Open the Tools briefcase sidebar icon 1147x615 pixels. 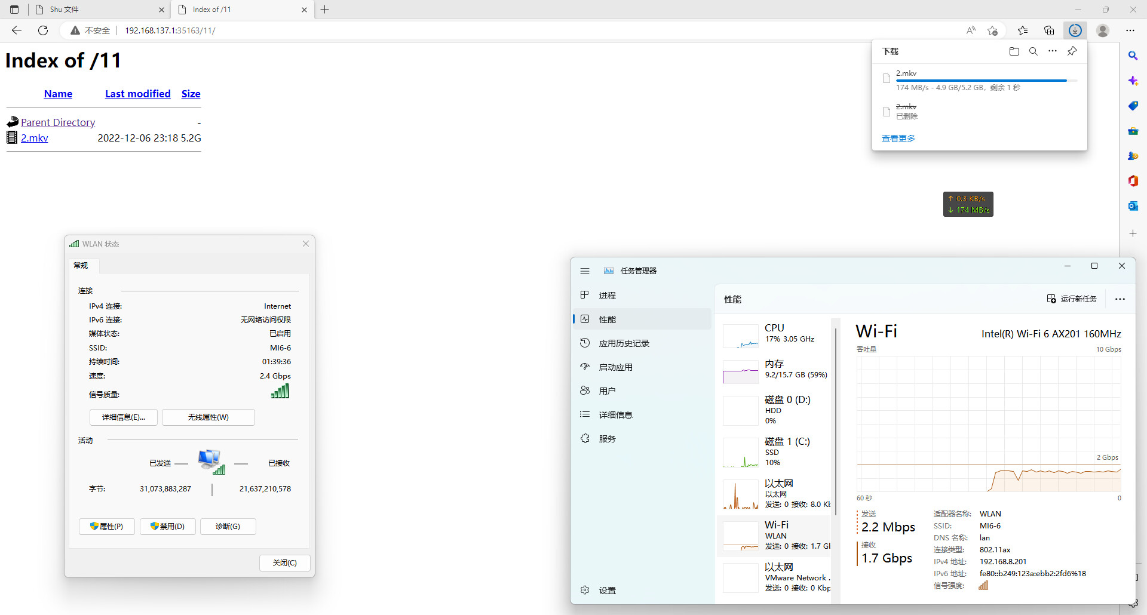(x=1133, y=131)
